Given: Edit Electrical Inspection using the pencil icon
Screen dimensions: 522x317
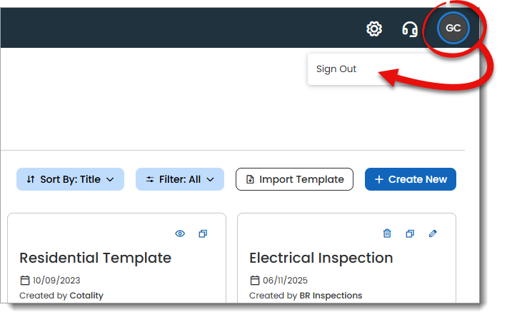Looking at the screenshot, I should point(433,233).
